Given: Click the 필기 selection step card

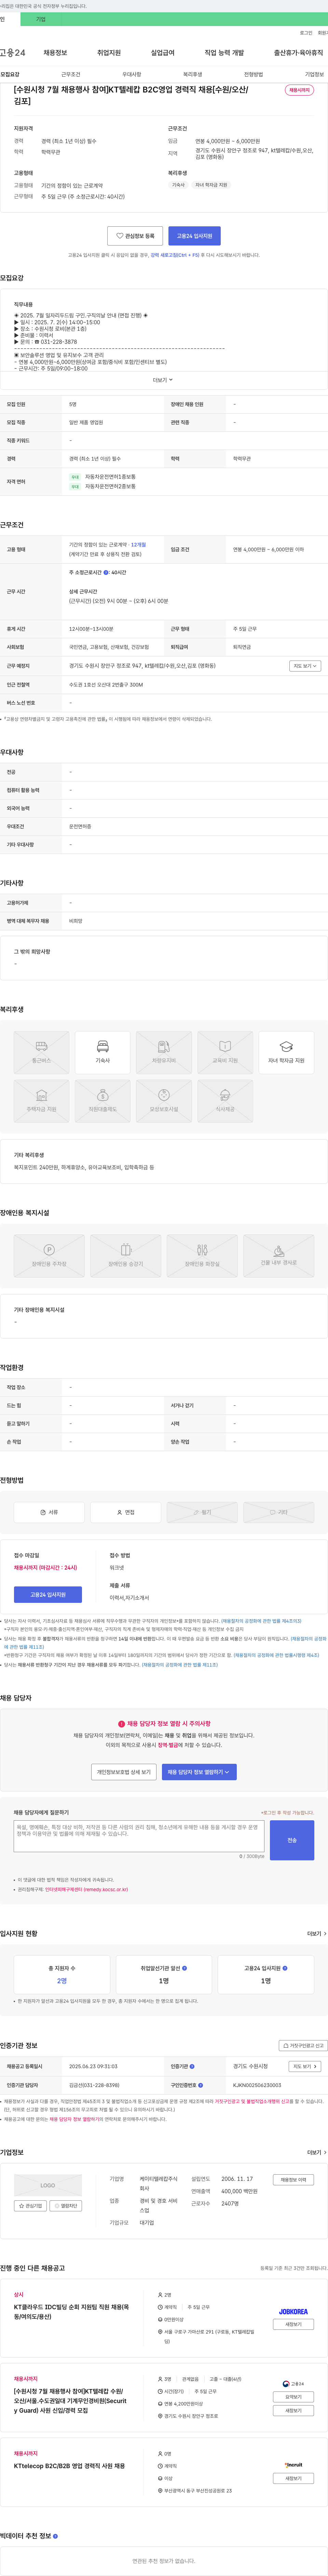Looking at the screenshot, I should [202, 1512].
